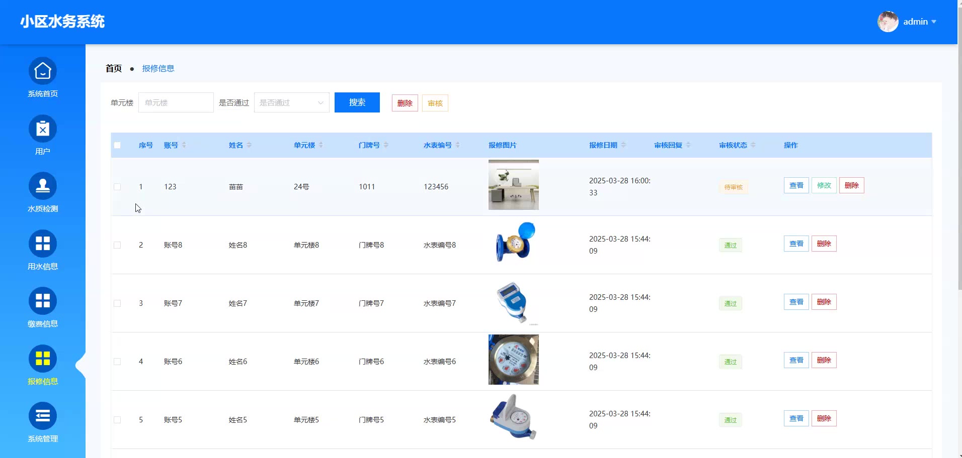Open the 系统首页 home icon

pos(43,71)
